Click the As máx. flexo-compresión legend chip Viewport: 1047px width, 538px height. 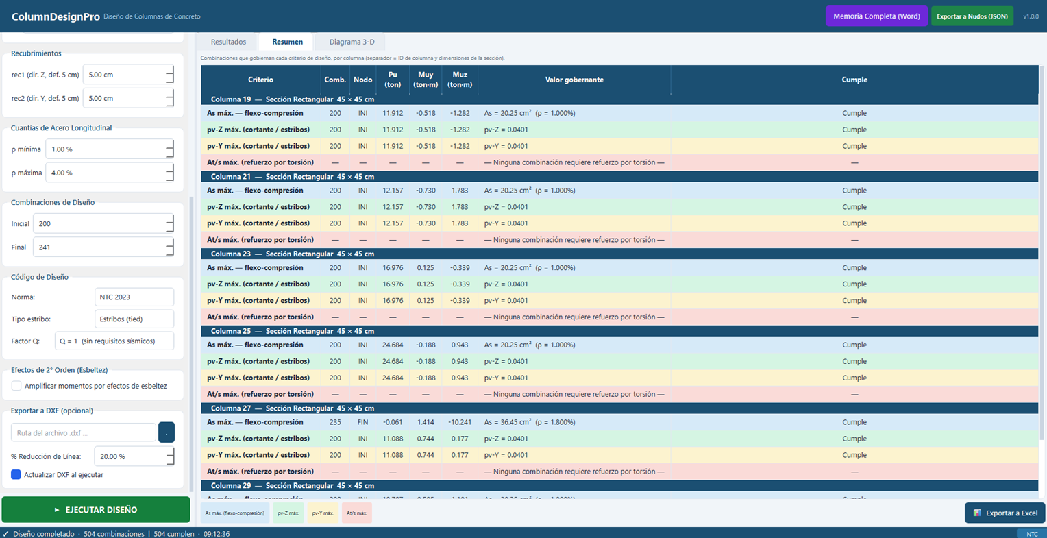point(235,513)
